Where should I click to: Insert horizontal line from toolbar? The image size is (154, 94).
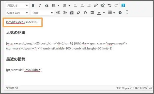coord(92,13)
